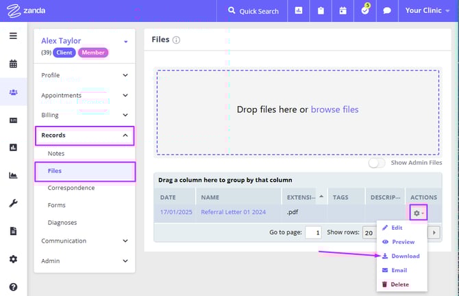
Task: Toggle the Show Admin Files switch
Action: (x=377, y=163)
